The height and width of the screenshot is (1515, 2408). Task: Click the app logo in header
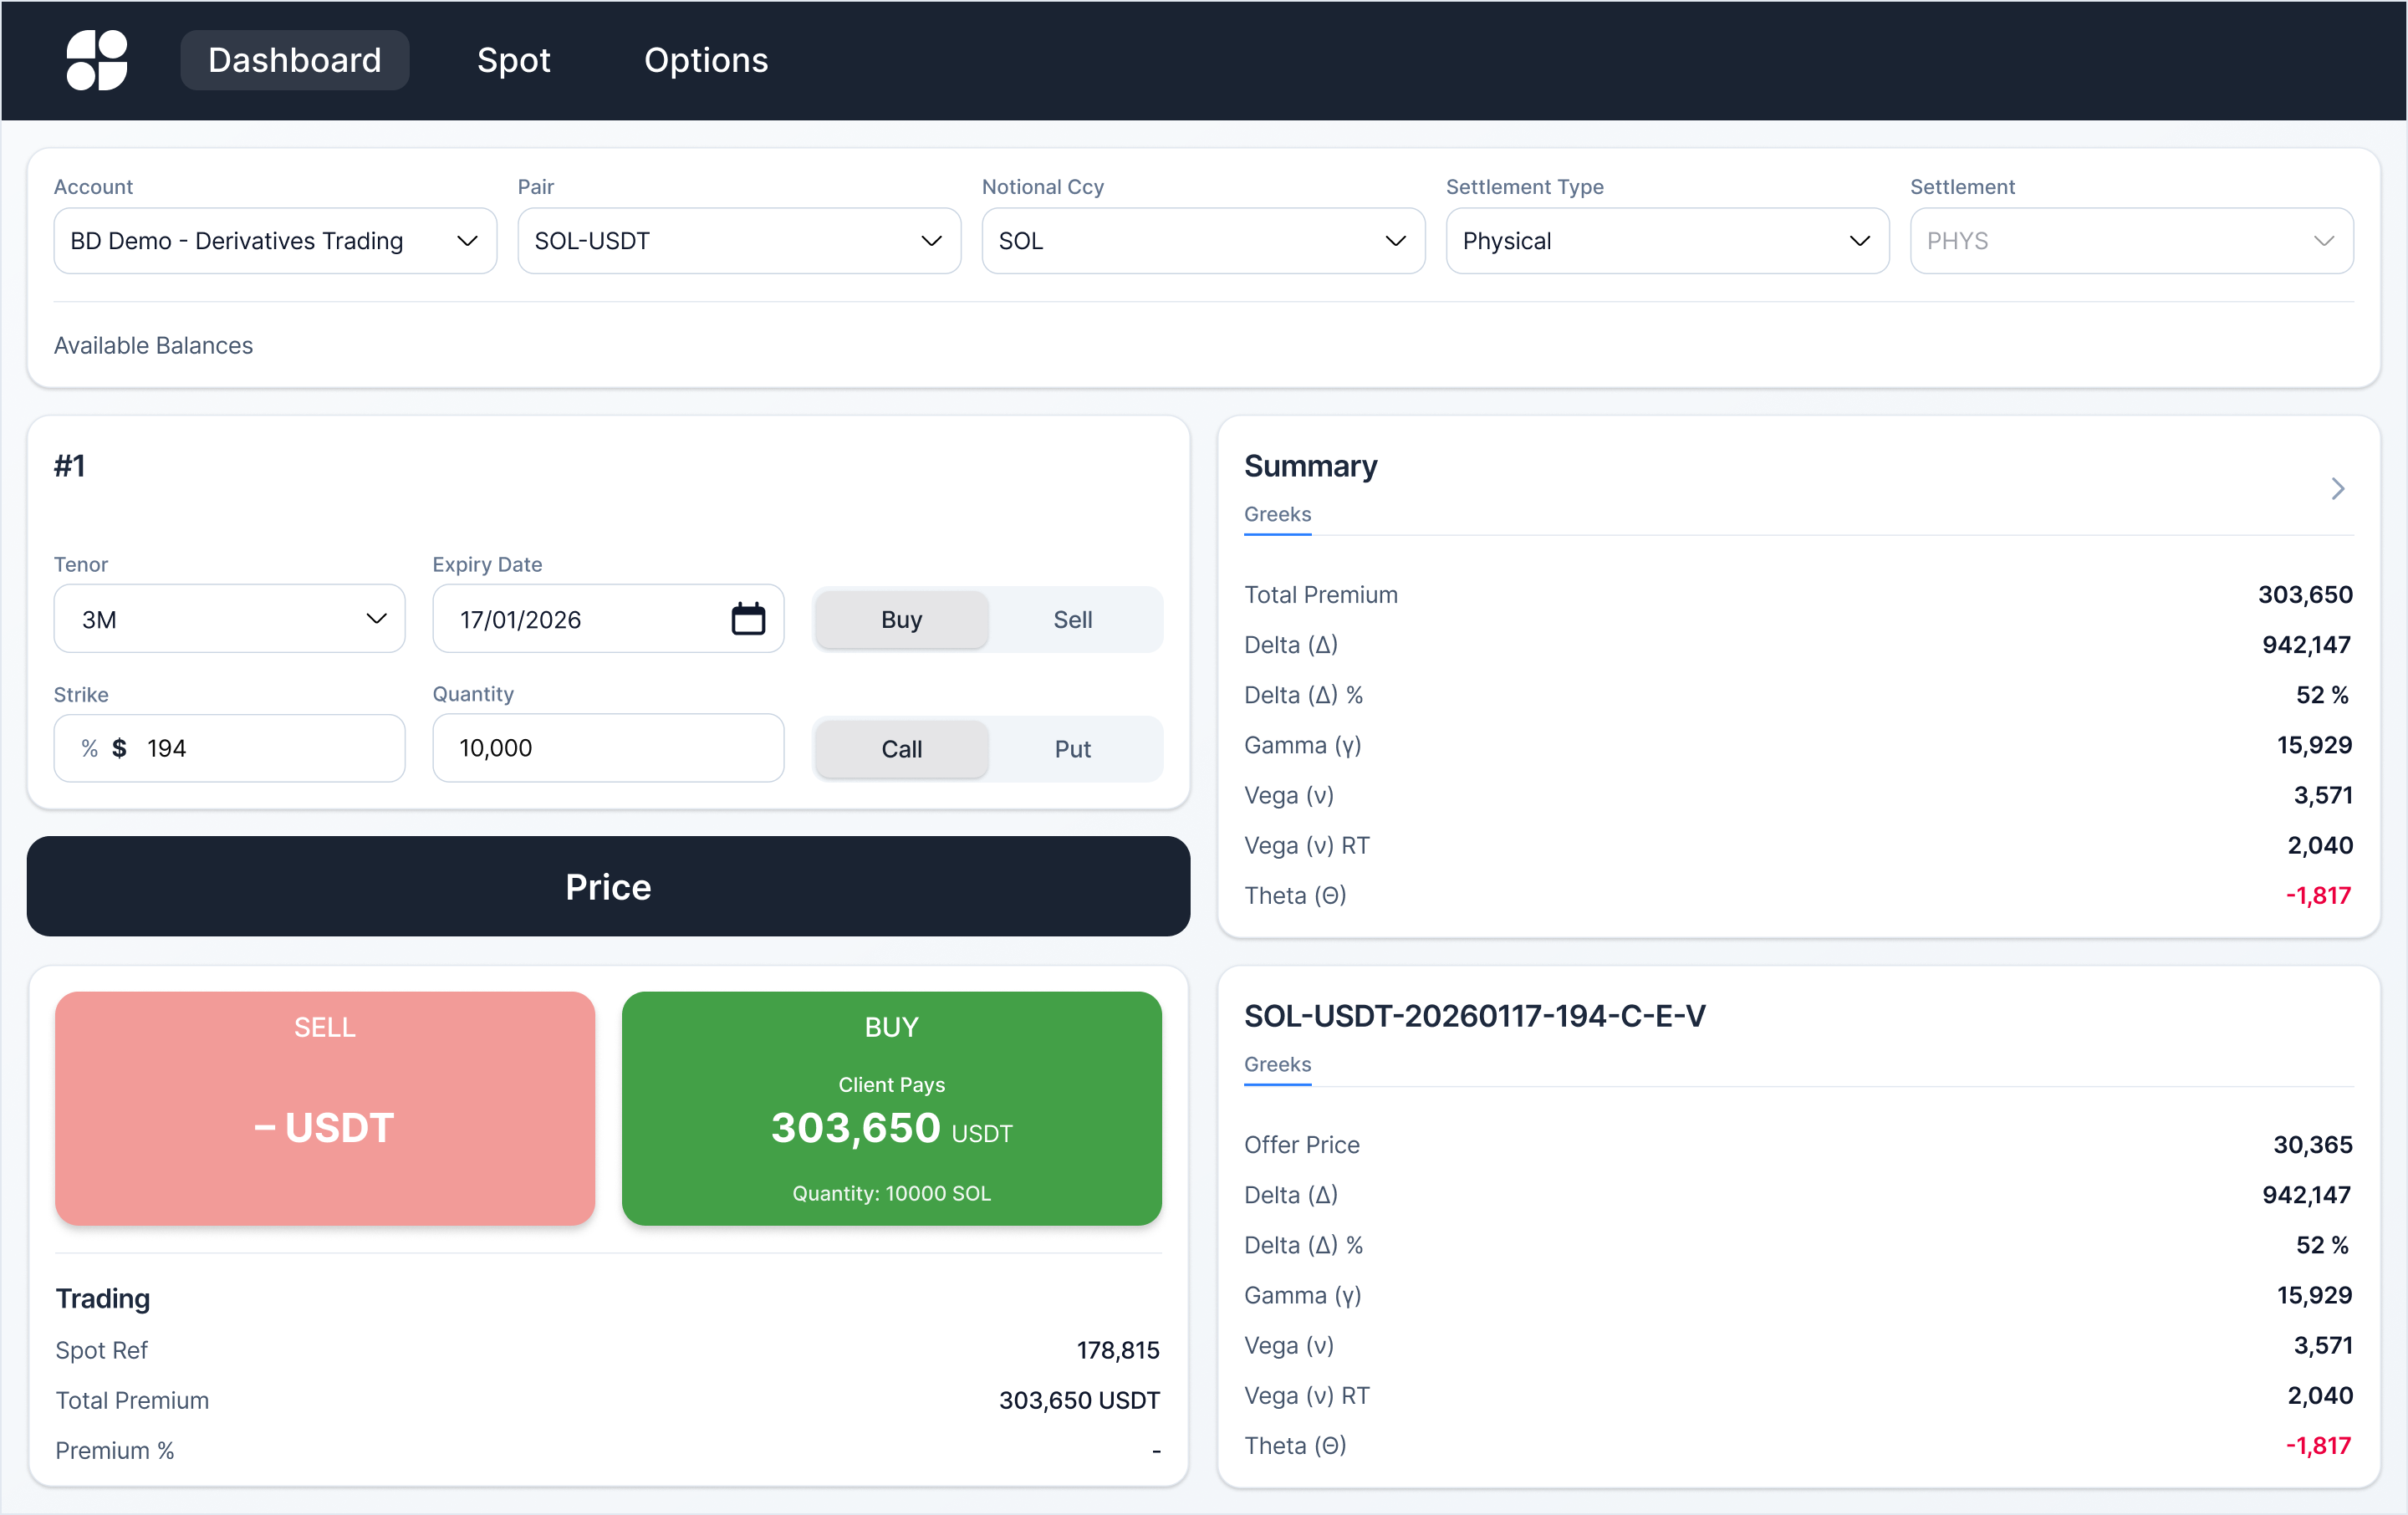(96, 60)
